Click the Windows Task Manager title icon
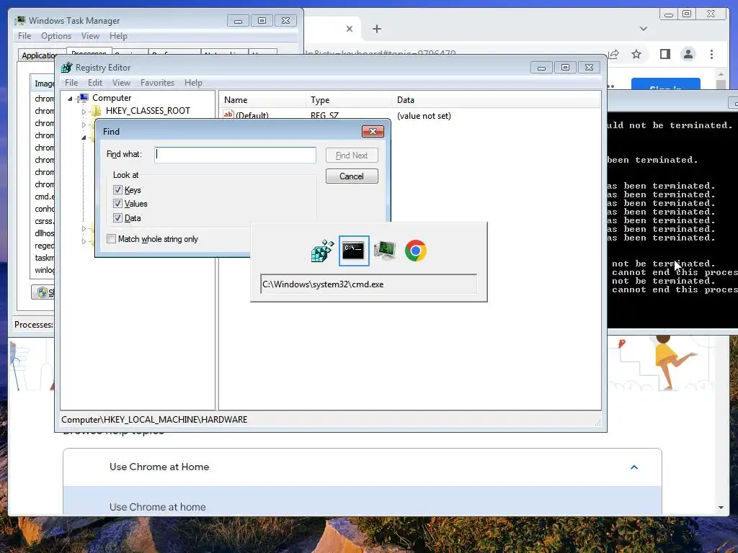The width and height of the screenshot is (738, 553). click(x=20, y=21)
